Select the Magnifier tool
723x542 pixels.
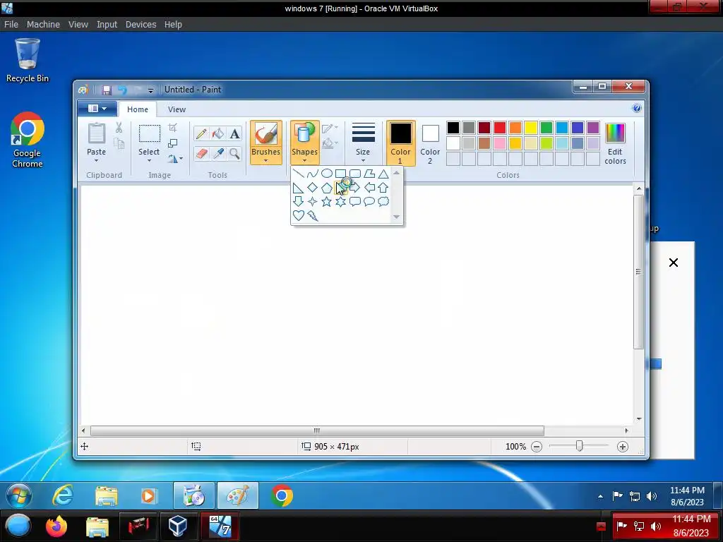[x=234, y=153]
